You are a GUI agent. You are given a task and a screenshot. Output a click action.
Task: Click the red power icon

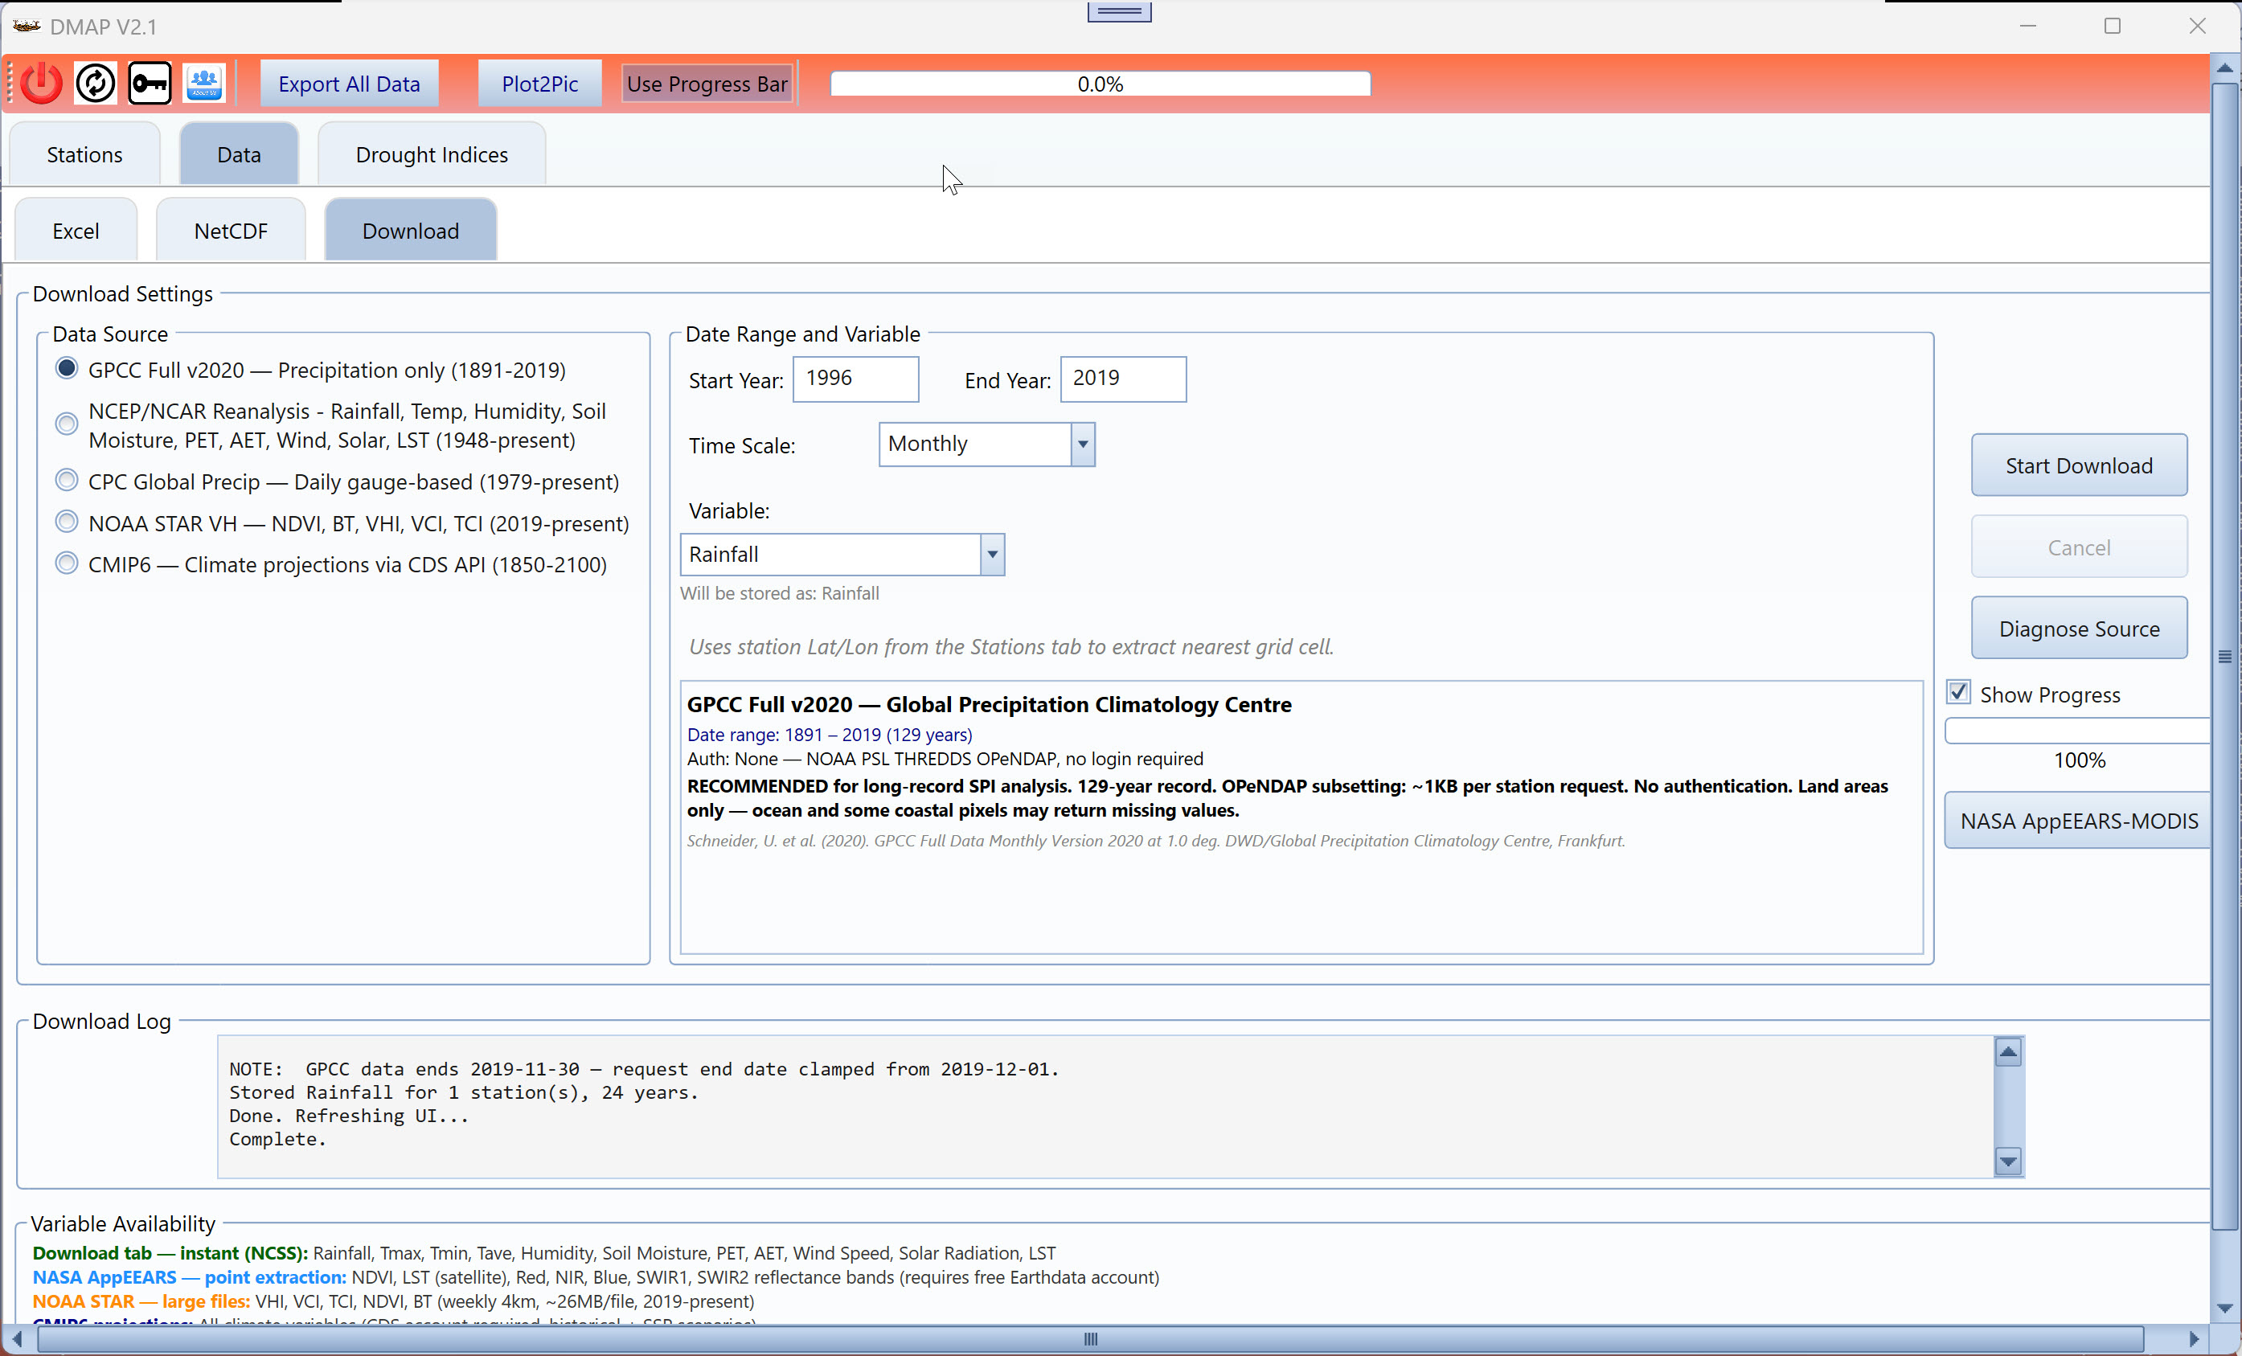click(x=41, y=84)
